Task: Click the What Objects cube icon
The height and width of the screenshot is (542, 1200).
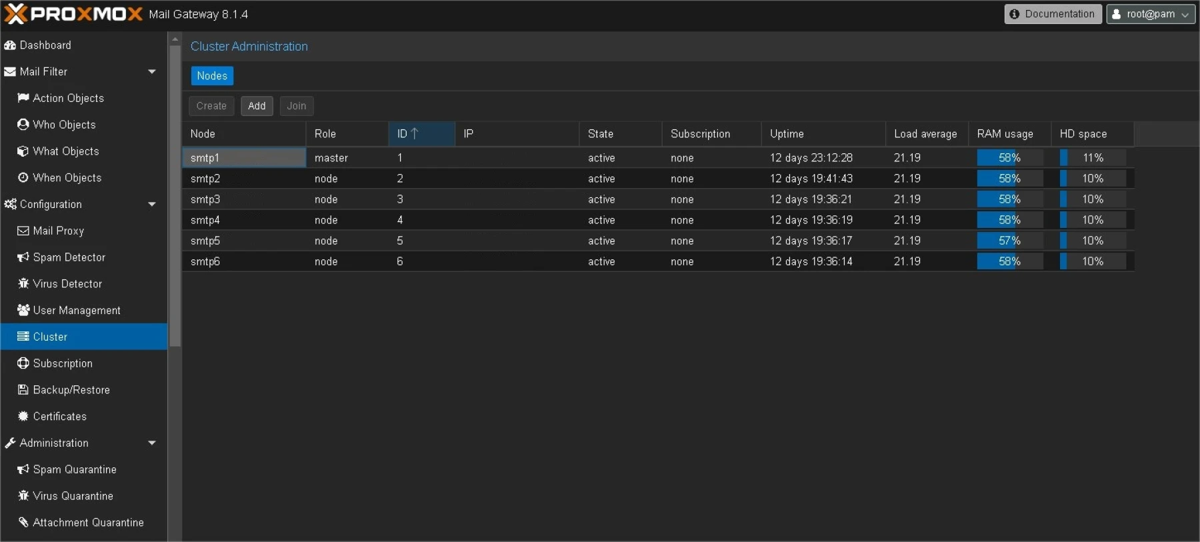Action: pos(23,151)
